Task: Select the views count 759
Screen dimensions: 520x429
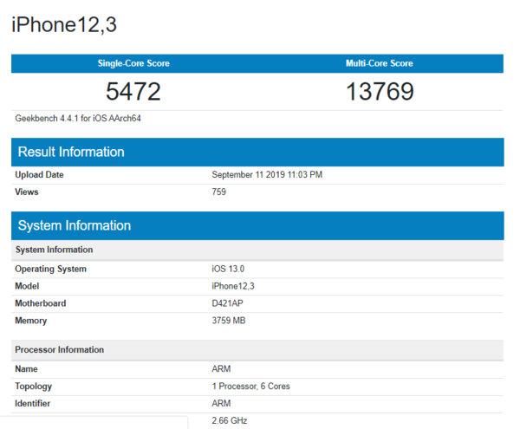Action: tap(219, 192)
